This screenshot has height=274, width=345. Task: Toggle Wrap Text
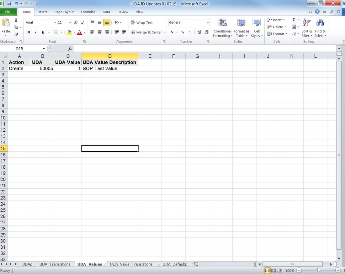click(141, 23)
